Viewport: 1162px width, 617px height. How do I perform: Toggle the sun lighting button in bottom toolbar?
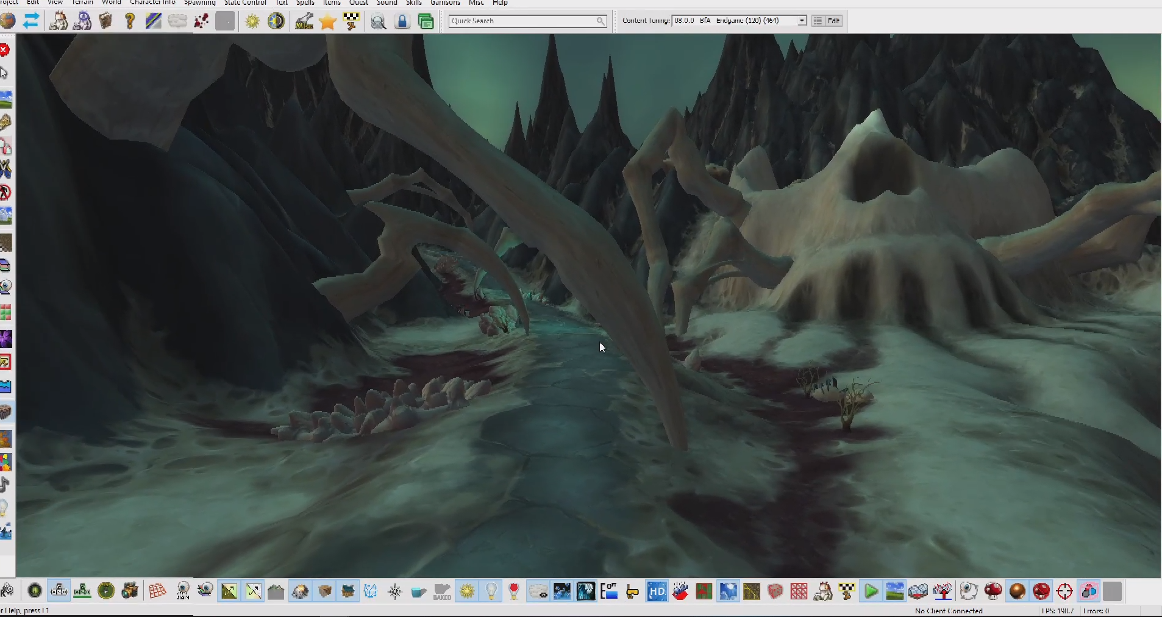coord(467,591)
